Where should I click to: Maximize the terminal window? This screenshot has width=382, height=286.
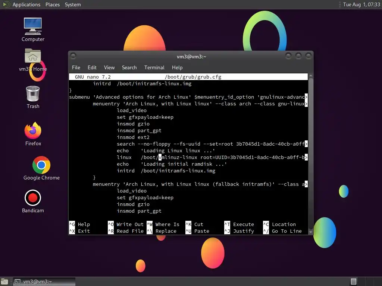pyautogui.click(x=298, y=56)
